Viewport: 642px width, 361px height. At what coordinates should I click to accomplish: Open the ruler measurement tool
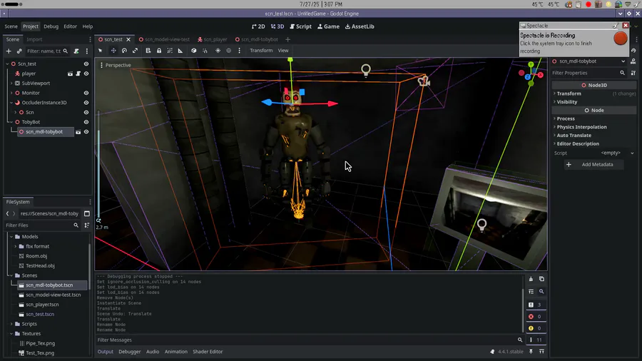(x=180, y=51)
